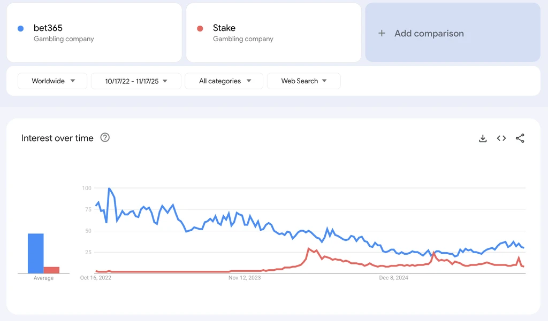
Task: Click the red Stake average bar
Action: 51,270
